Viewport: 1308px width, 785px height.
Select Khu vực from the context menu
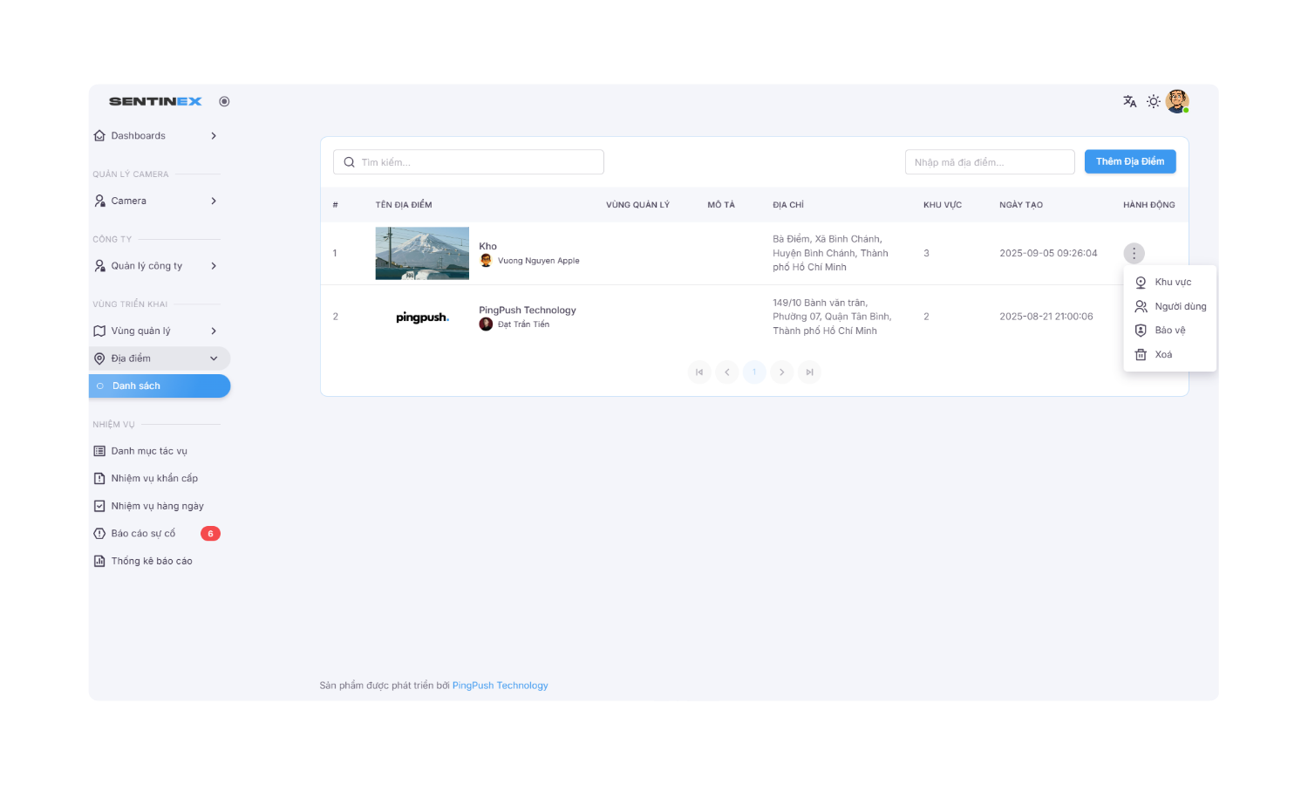tap(1172, 283)
